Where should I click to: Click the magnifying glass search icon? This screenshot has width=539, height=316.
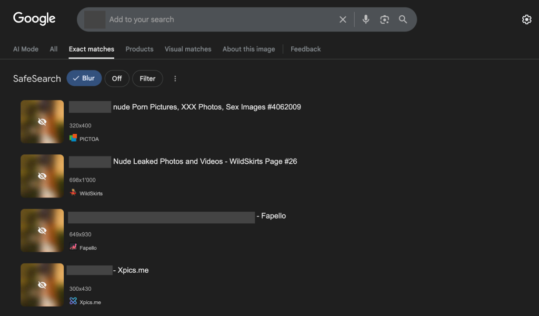pos(403,19)
